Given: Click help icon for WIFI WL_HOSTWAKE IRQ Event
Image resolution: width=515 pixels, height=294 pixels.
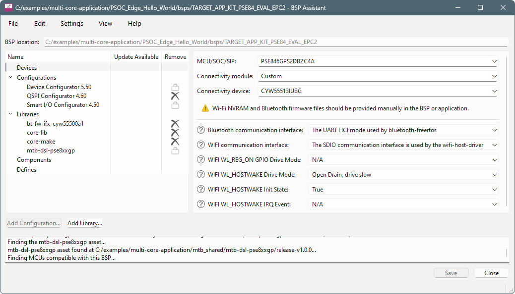Looking at the screenshot, I should (x=201, y=204).
